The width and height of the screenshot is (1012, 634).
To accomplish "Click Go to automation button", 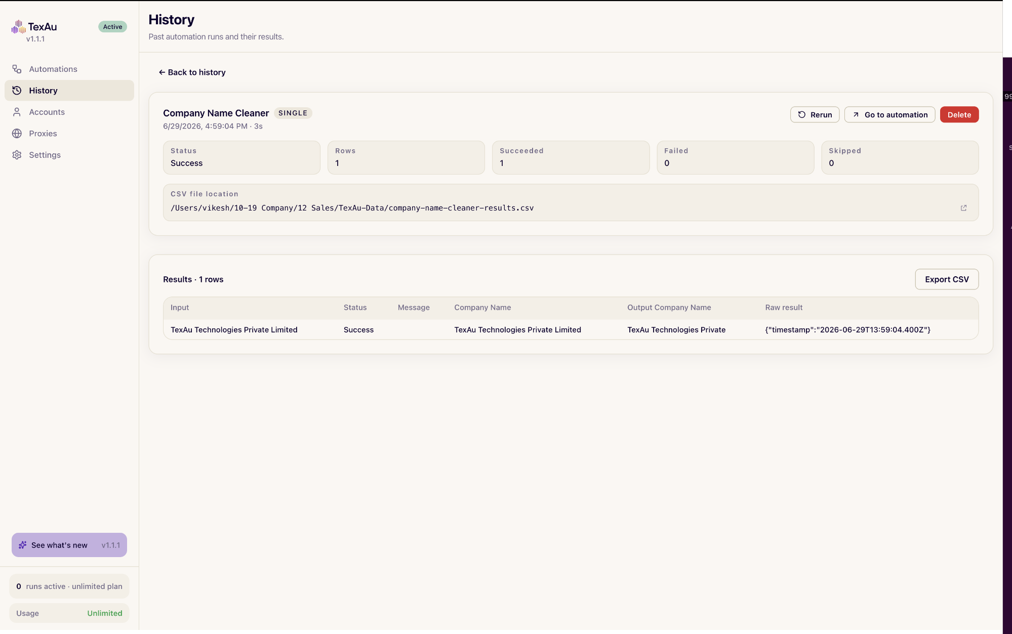I will (x=889, y=115).
